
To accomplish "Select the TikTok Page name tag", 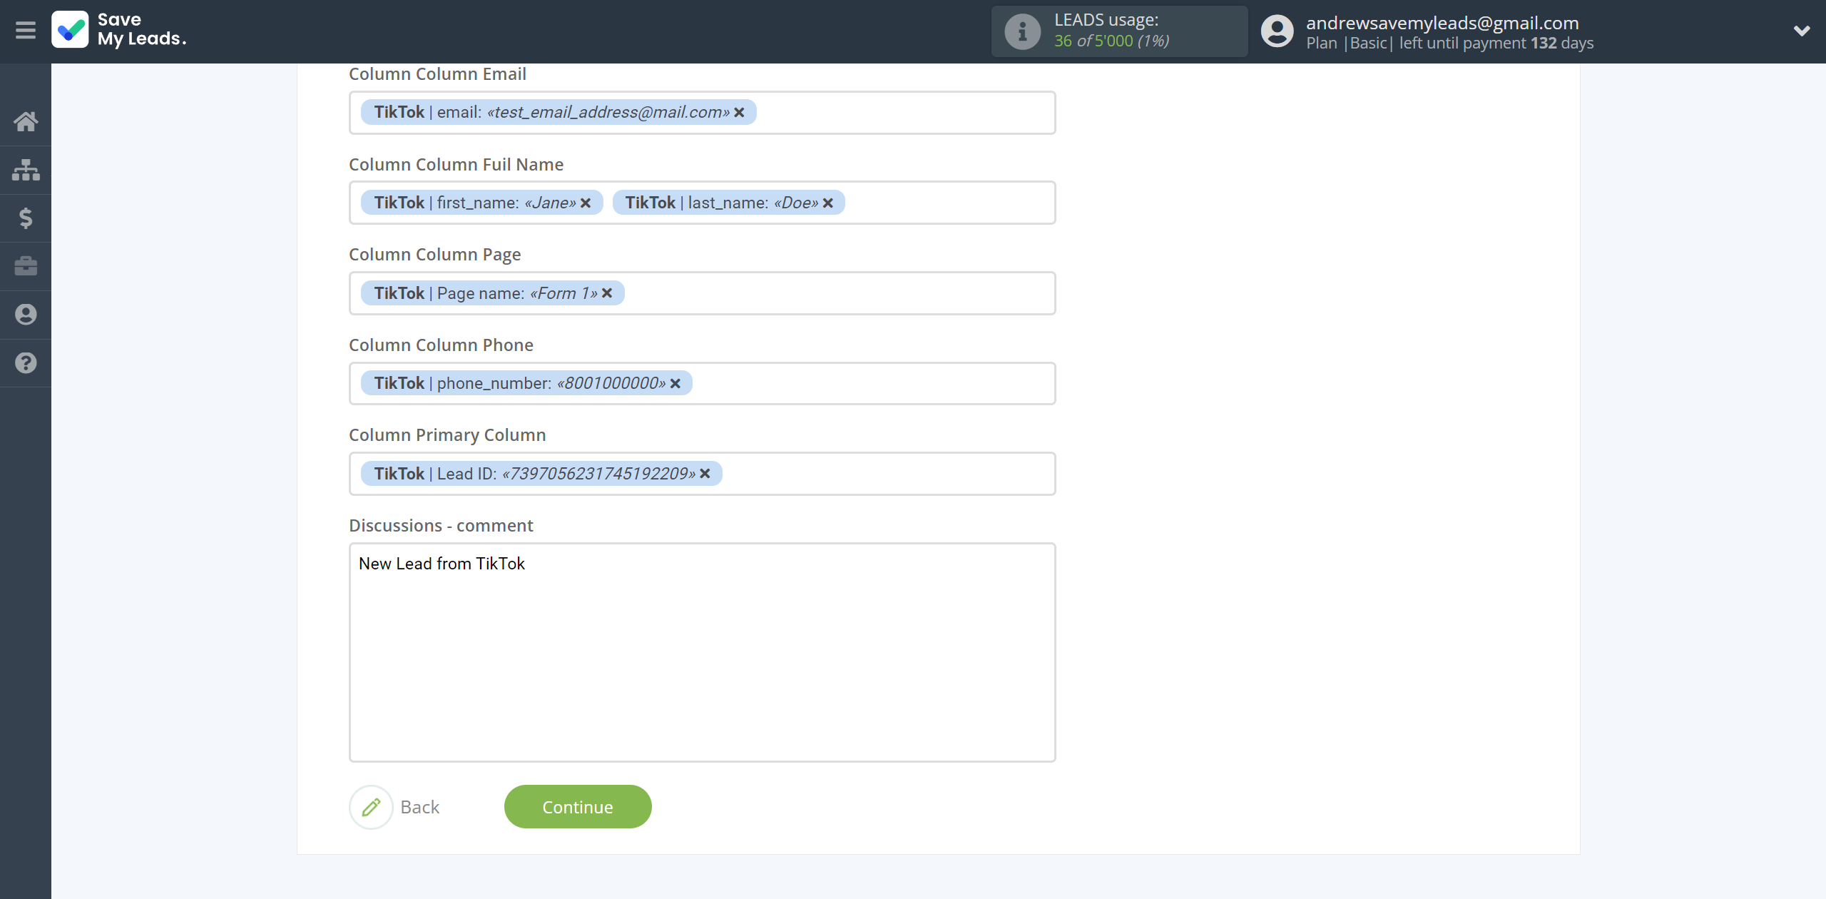I will click(x=492, y=293).
